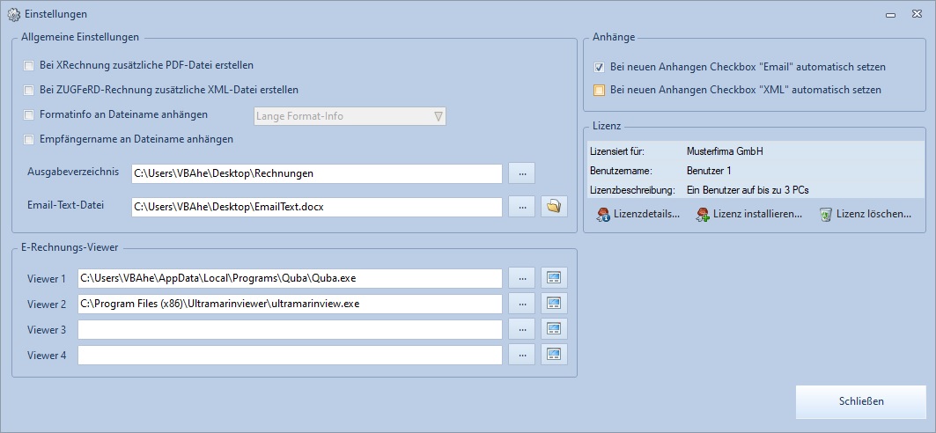Open the Lange Format-Info dropdown
The width and height of the screenshot is (936, 433).
coord(350,116)
